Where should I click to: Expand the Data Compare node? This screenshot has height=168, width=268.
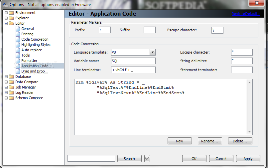tap(6, 82)
